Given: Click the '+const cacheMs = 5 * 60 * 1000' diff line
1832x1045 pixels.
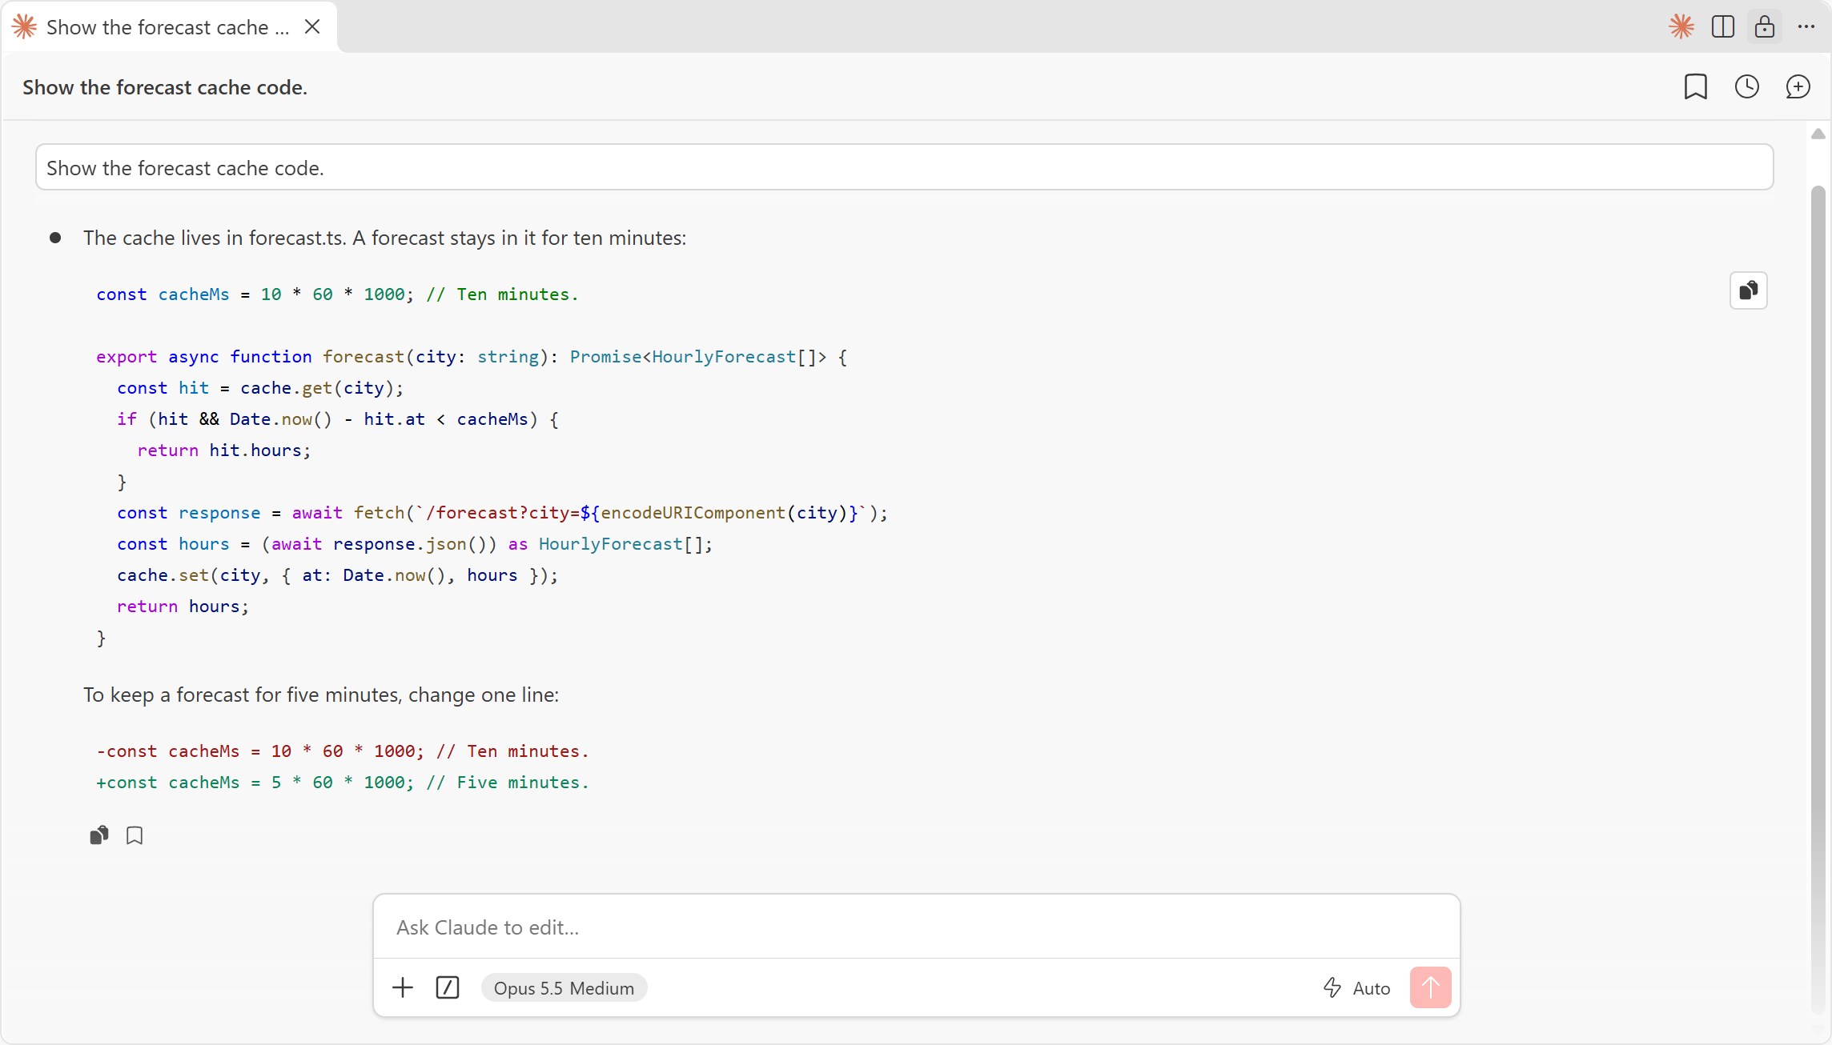Looking at the screenshot, I should click(343, 783).
